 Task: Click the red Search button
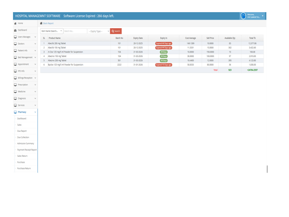(116, 31)
